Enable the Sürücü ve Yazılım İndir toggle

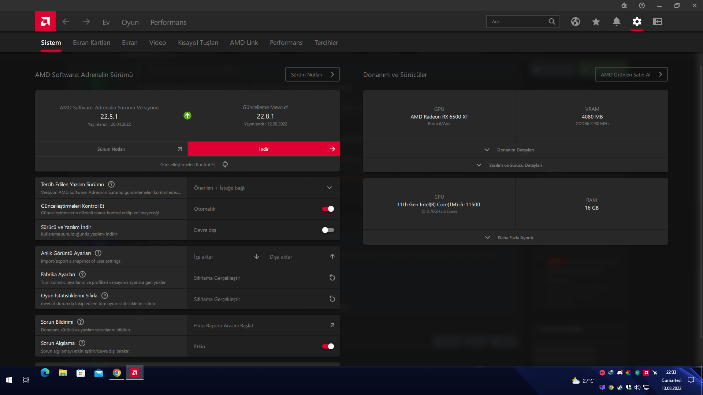coord(328,230)
